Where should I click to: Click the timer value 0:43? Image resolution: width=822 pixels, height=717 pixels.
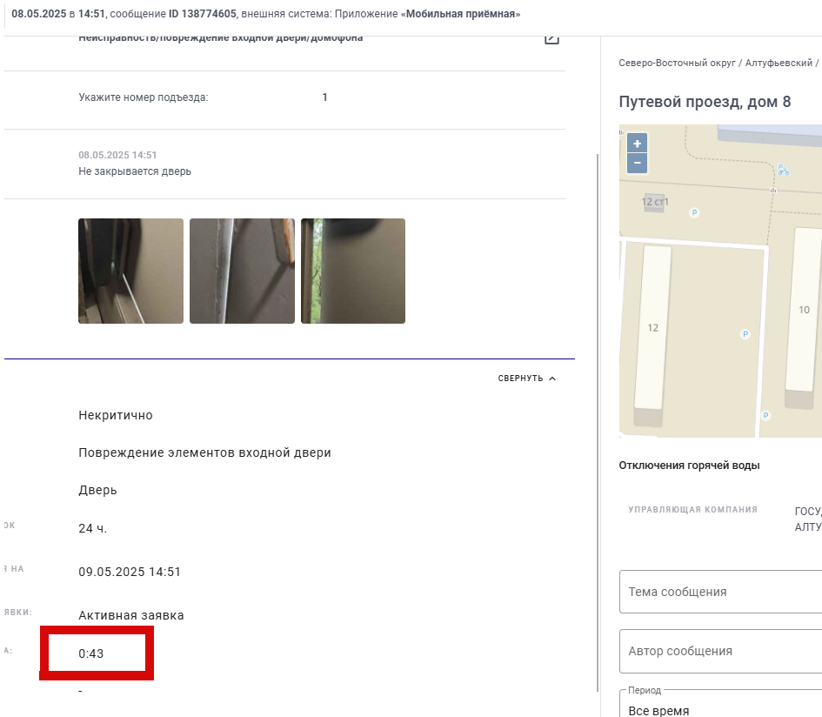(x=91, y=653)
